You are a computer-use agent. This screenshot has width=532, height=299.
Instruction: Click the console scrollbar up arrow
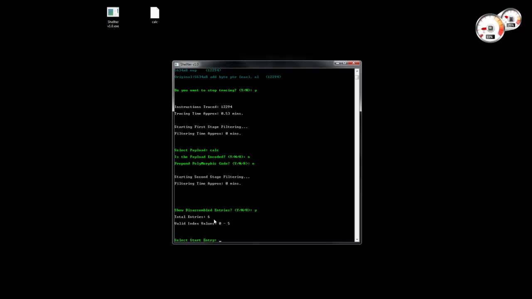click(357, 71)
